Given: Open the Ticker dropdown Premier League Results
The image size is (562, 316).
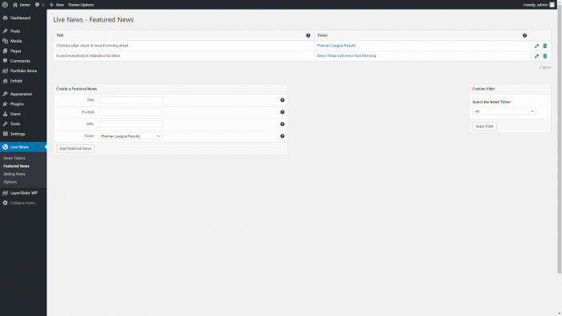Looking at the screenshot, I should point(130,136).
